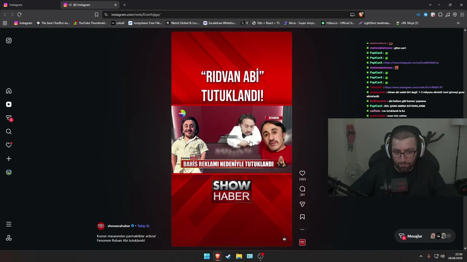
Task: Open YouTube Thumbnail bookmark
Action: click(90, 23)
